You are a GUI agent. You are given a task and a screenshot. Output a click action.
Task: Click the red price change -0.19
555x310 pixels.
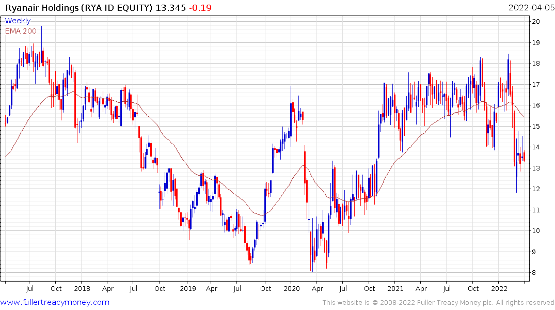tap(200, 8)
